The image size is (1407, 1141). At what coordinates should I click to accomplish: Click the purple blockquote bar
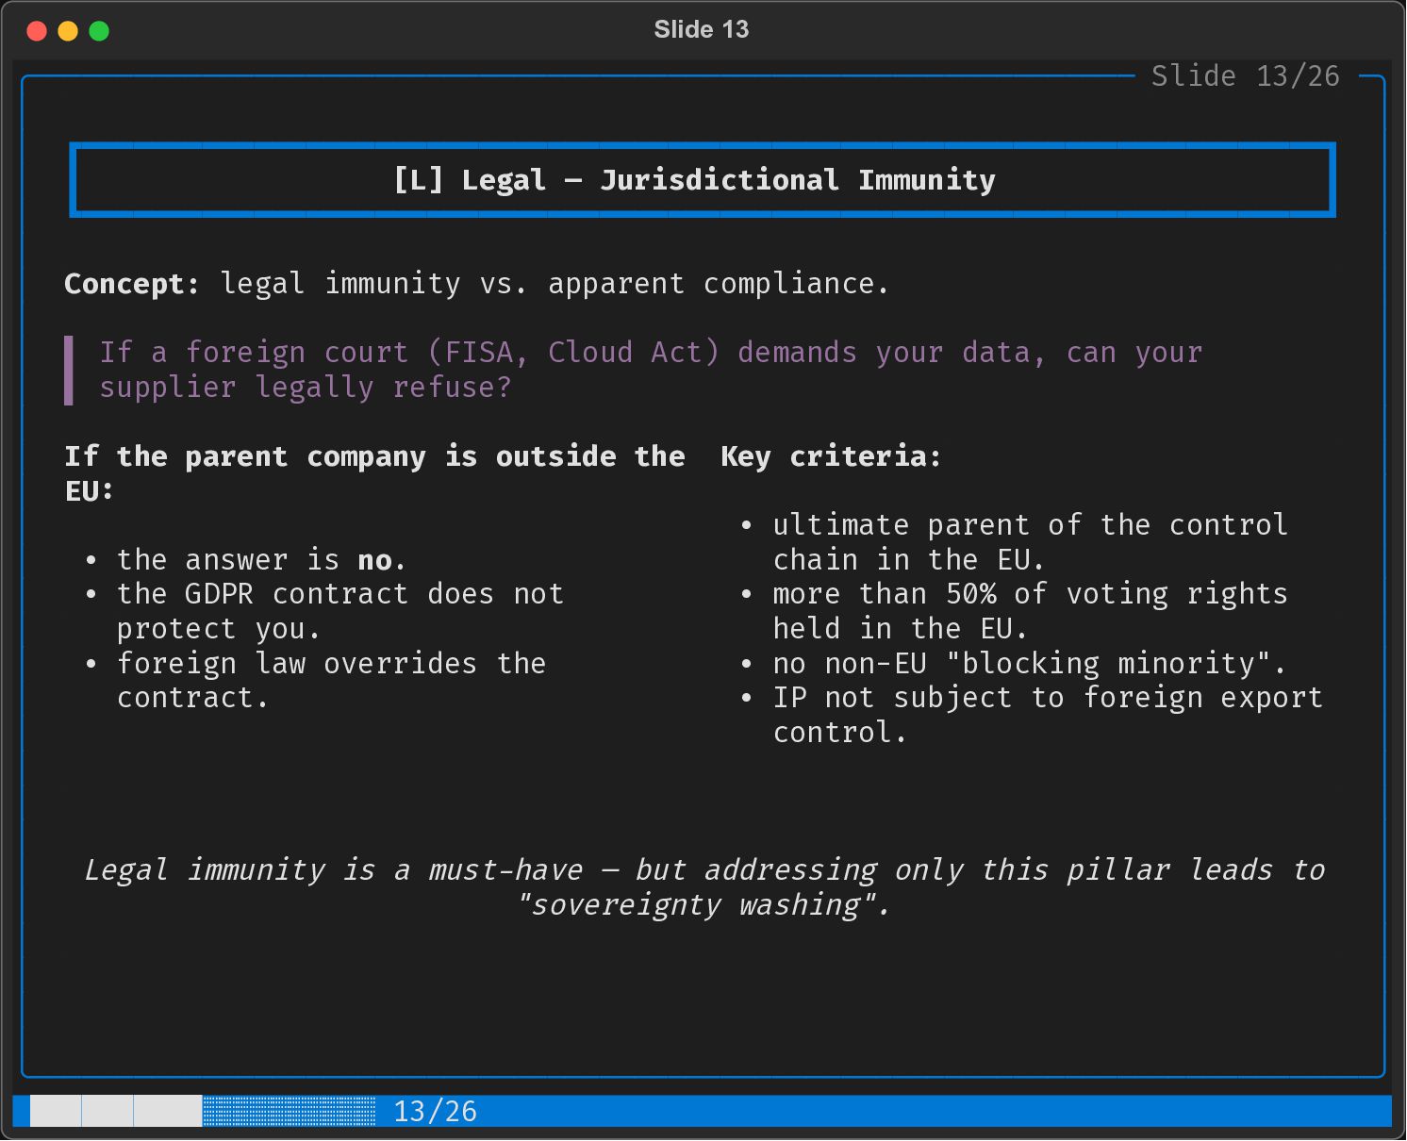point(69,370)
